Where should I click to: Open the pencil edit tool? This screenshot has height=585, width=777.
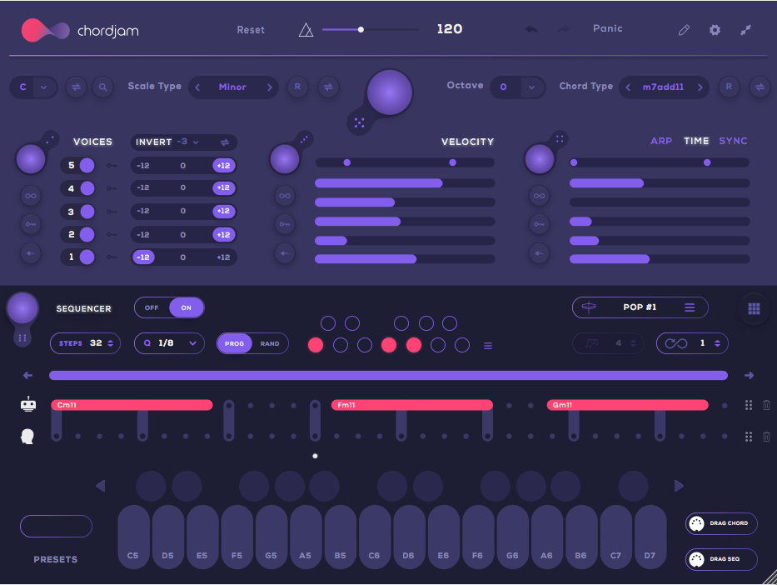[684, 30]
